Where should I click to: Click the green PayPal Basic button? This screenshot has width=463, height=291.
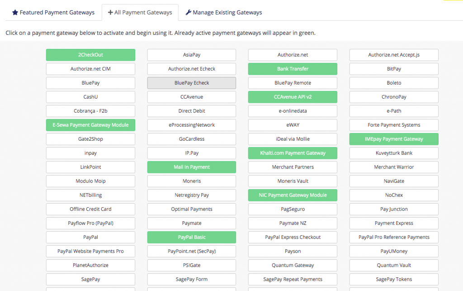pyautogui.click(x=192, y=237)
